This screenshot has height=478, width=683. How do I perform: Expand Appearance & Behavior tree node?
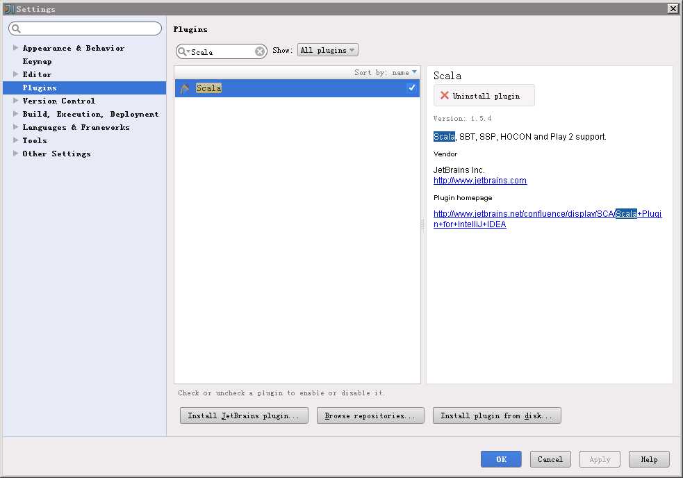(15, 47)
